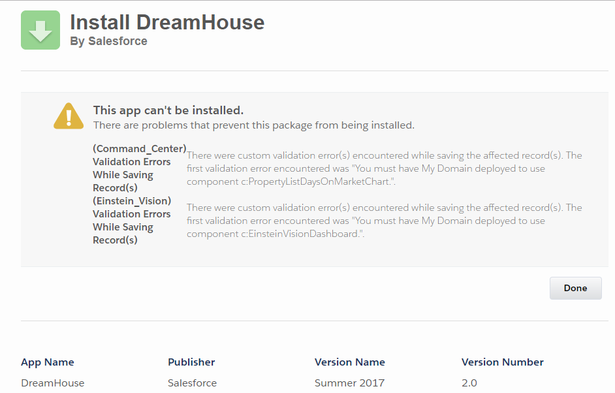Click the green install download icon

point(40,30)
